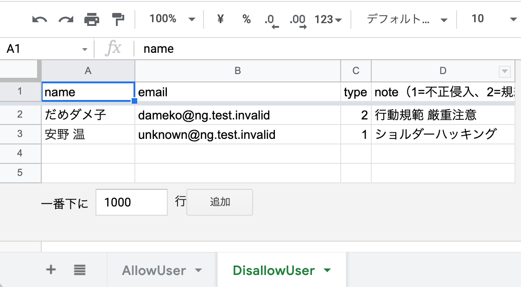521x287 pixels.
Task: Click the 1000 rows input field
Action: [x=131, y=202]
